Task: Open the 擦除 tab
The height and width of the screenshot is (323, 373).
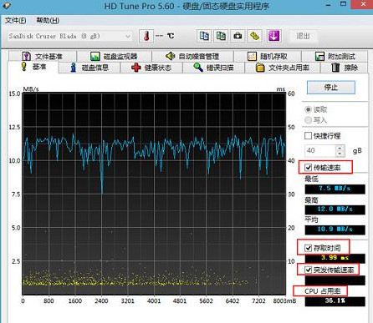Action: pos(345,68)
